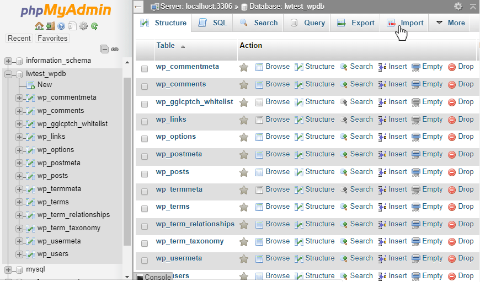This screenshot has width=480, height=282.
Task: Click the log out door icon
Action: coord(50,26)
